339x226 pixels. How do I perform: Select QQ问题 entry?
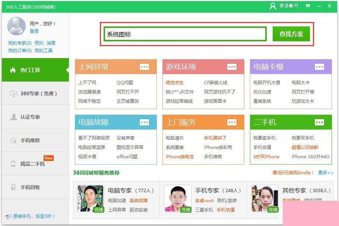tap(125, 83)
